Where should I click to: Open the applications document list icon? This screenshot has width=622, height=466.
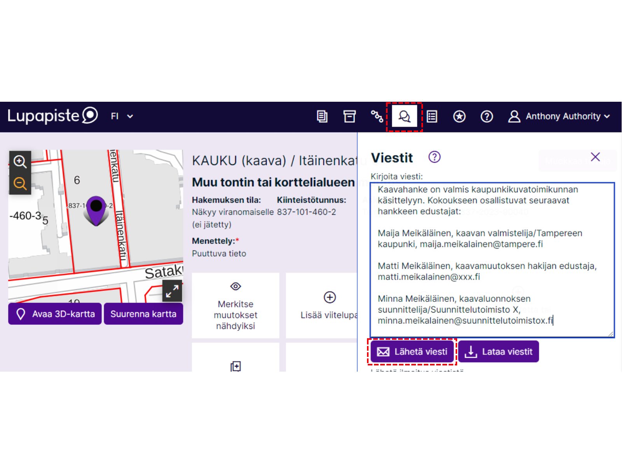(322, 116)
